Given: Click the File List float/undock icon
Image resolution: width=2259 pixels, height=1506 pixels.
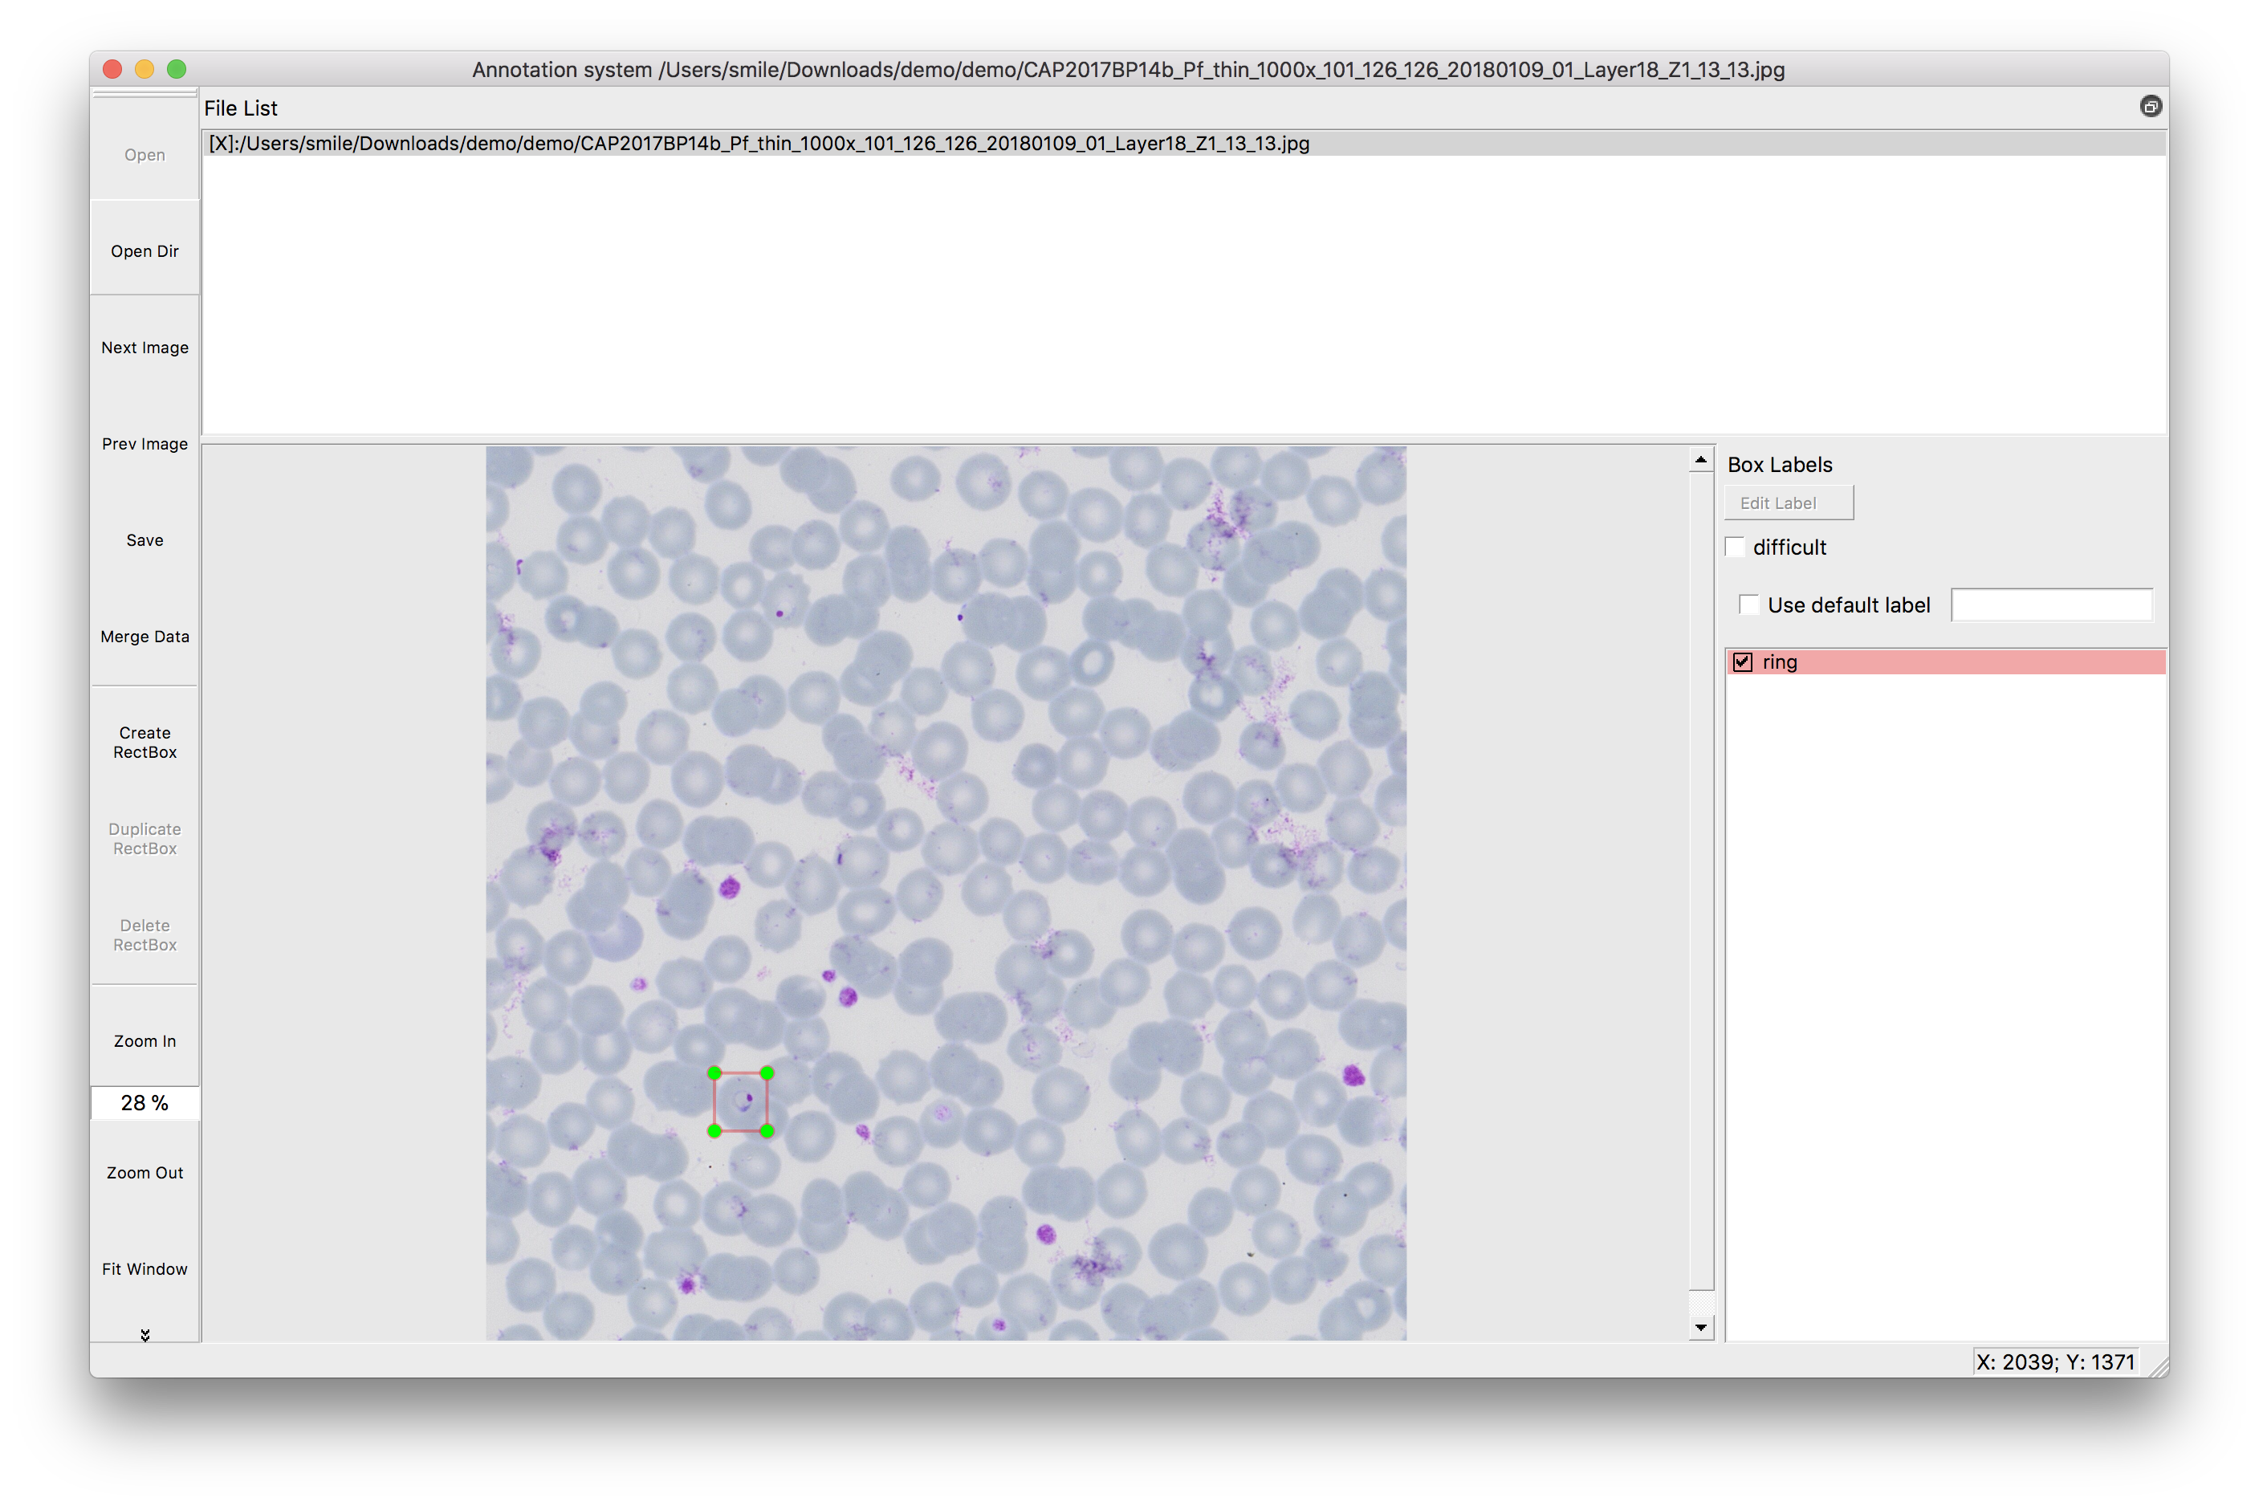Looking at the screenshot, I should 2151,107.
